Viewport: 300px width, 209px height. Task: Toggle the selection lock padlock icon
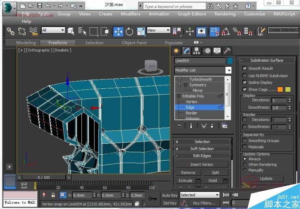click(53, 195)
